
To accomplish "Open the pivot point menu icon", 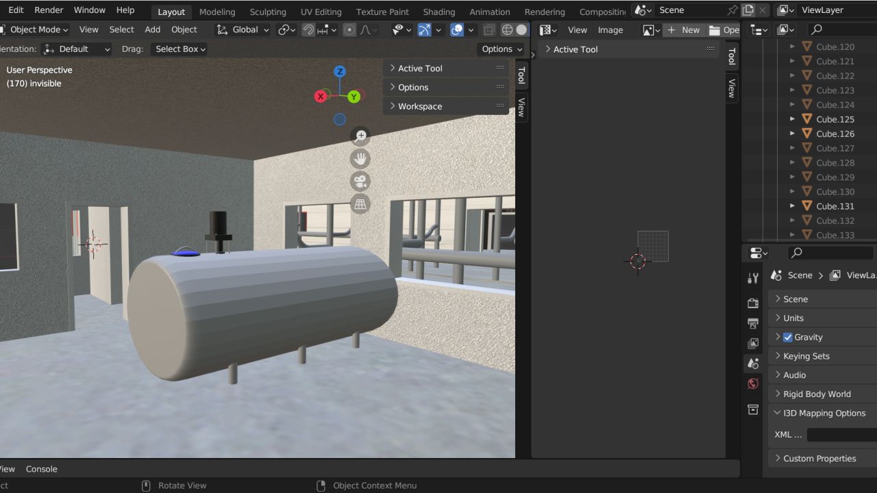I will tap(286, 29).
